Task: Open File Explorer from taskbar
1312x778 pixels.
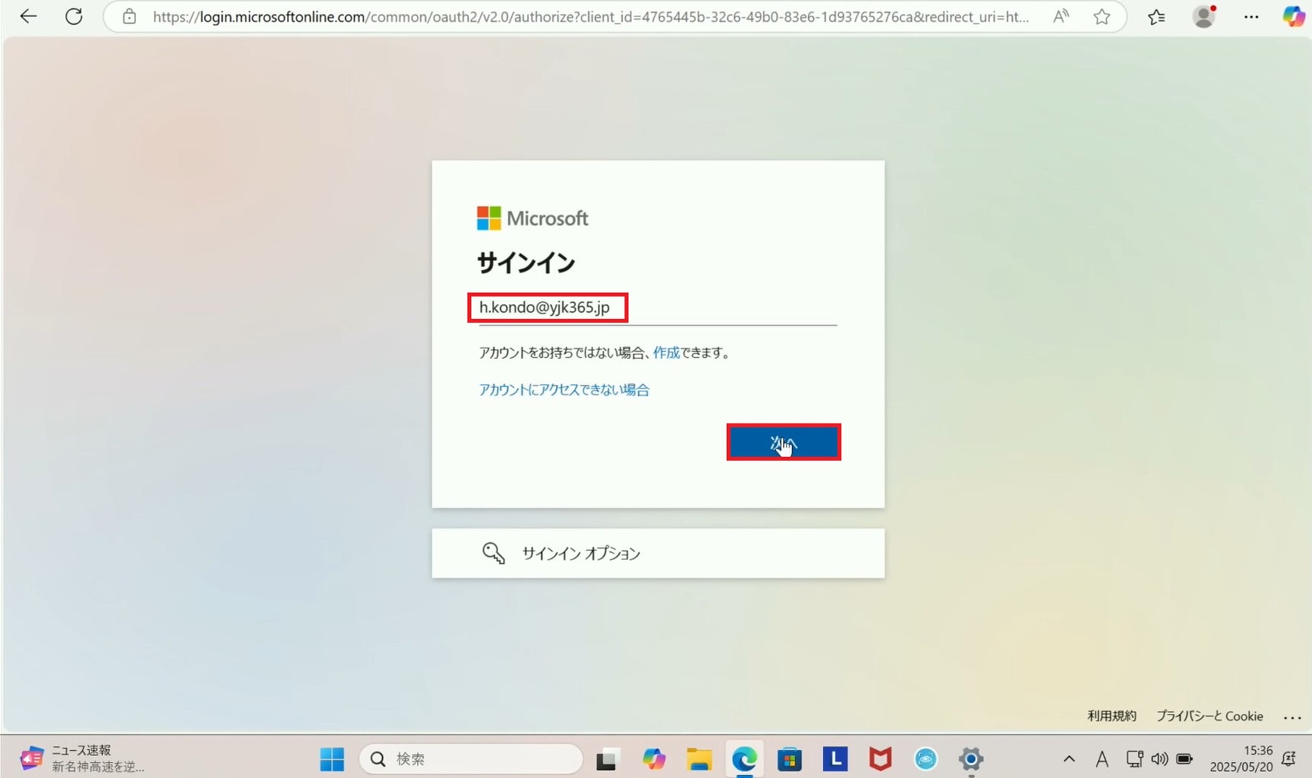Action: click(699, 759)
